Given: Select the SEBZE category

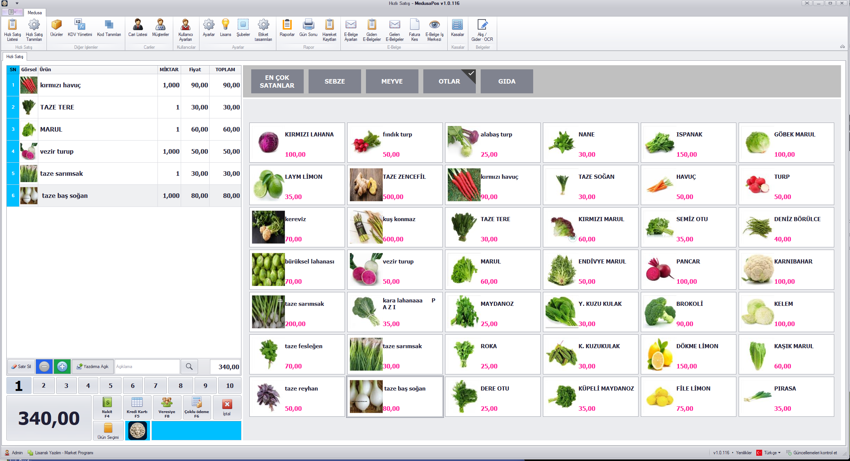Looking at the screenshot, I should (334, 81).
